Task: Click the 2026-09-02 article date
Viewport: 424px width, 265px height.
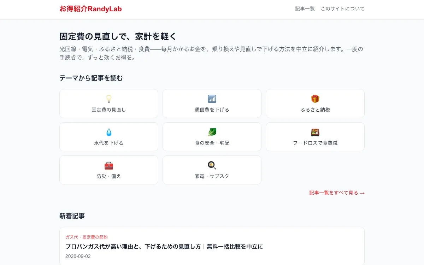Action: tap(78, 256)
